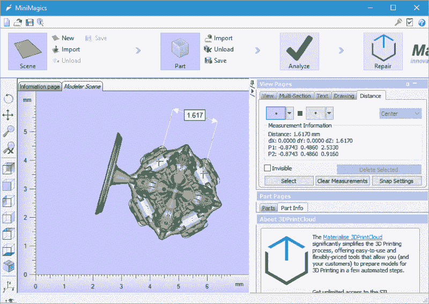The width and height of the screenshot is (429, 304).
Task: Open the Text tab in View Pages
Action: (x=322, y=96)
